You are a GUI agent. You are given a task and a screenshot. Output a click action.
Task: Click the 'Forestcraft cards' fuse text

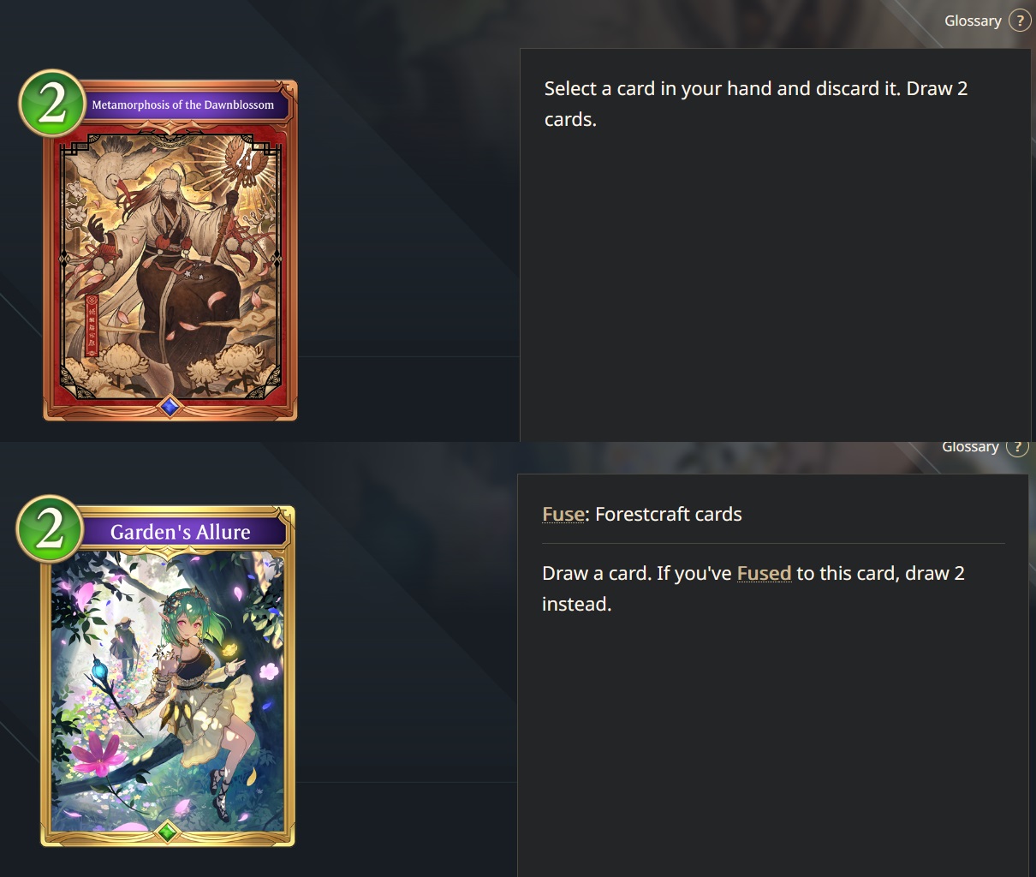[669, 514]
